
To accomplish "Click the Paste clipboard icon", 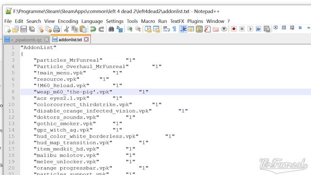I will coord(83,29).
